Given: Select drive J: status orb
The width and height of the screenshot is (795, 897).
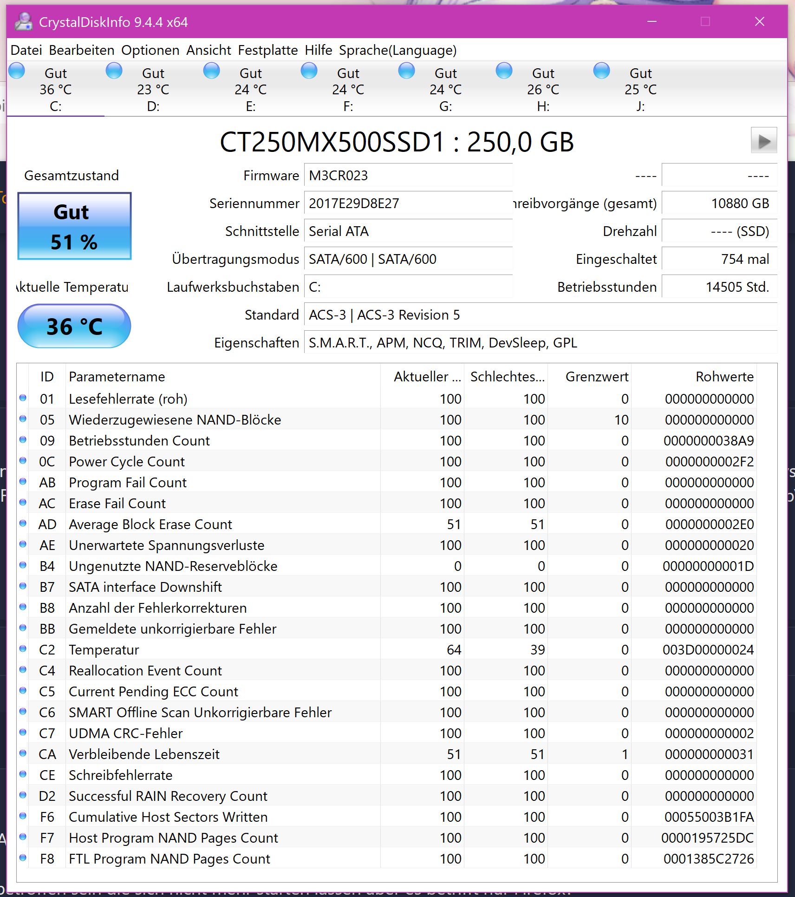Looking at the screenshot, I should tap(602, 71).
